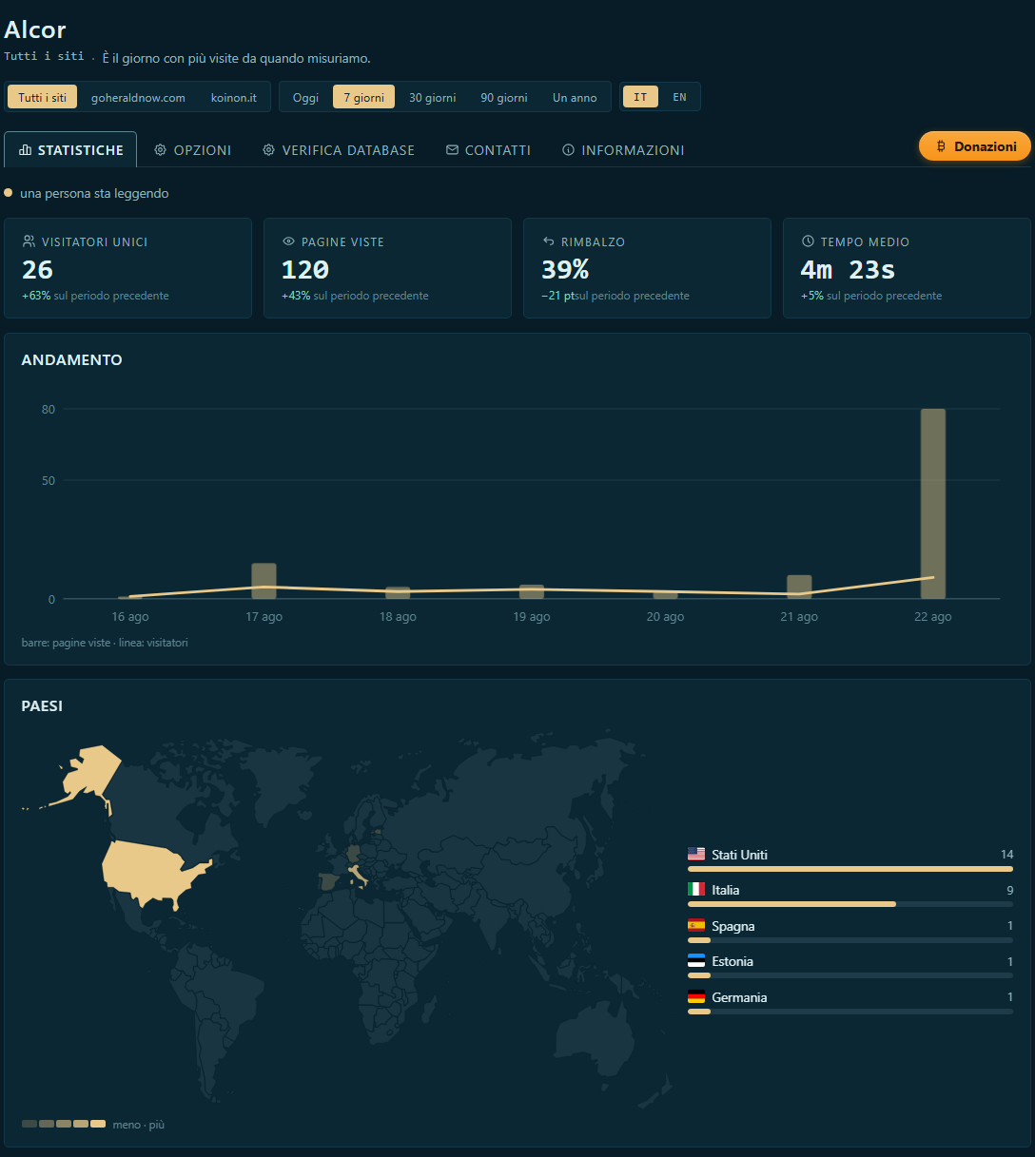Click the "19 ago" date label
This screenshot has width=1035, height=1157.
click(x=532, y=617)
